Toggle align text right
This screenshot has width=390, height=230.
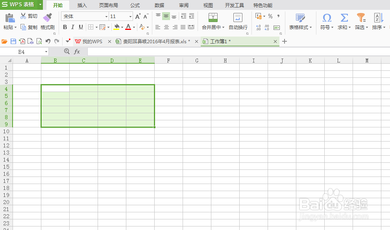(x=175, y=27)
